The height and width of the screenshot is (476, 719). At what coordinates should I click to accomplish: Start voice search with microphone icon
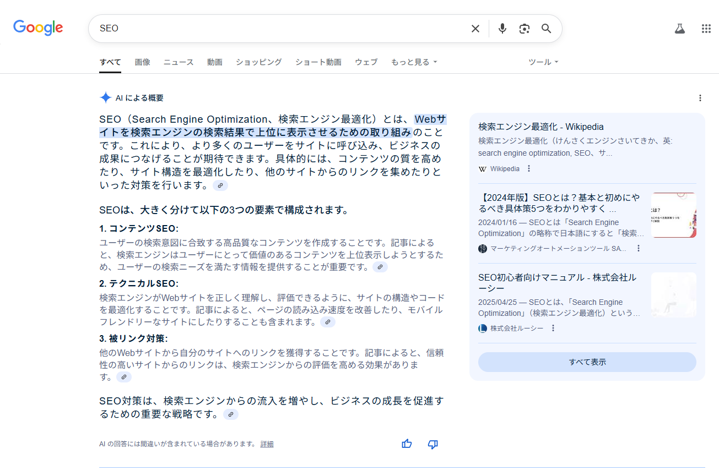[x=502, y=29]
